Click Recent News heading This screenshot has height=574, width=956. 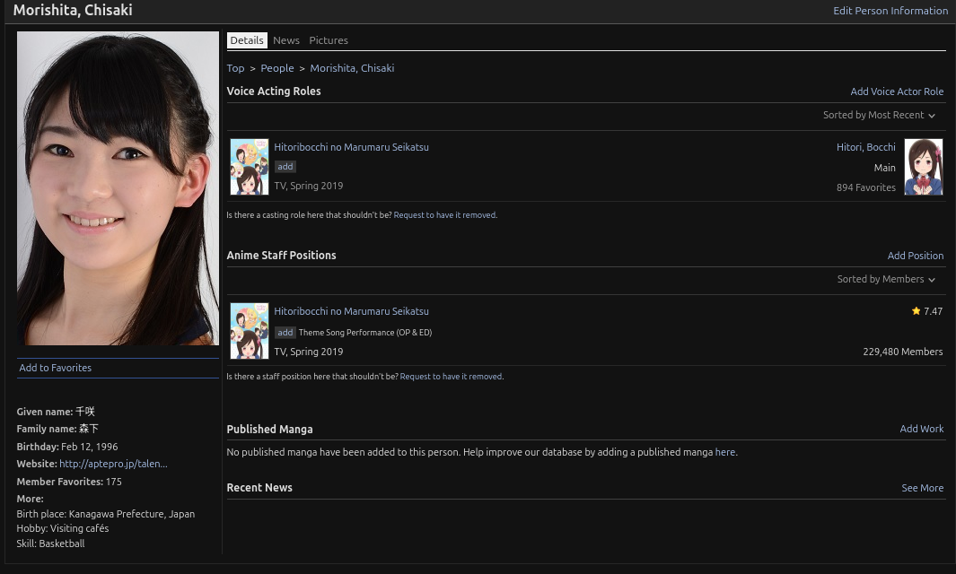click(x=259, y=488)
